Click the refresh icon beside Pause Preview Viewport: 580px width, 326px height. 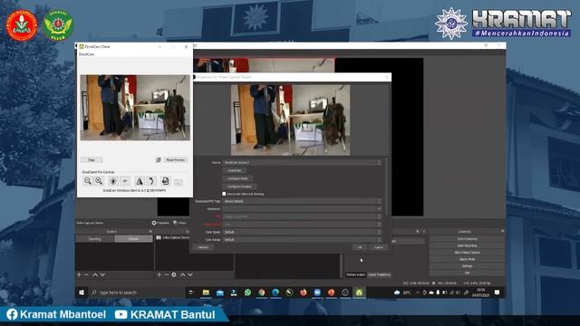click(159, 159)
